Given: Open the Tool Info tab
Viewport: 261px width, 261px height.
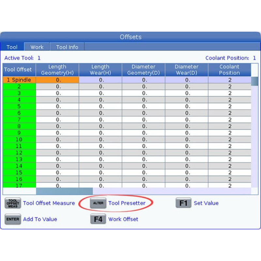Looking at the screenshot, I should pos(67,47).
